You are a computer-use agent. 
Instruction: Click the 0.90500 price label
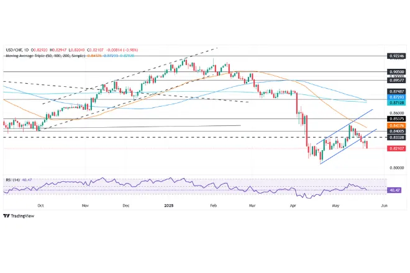click(396, 71)
